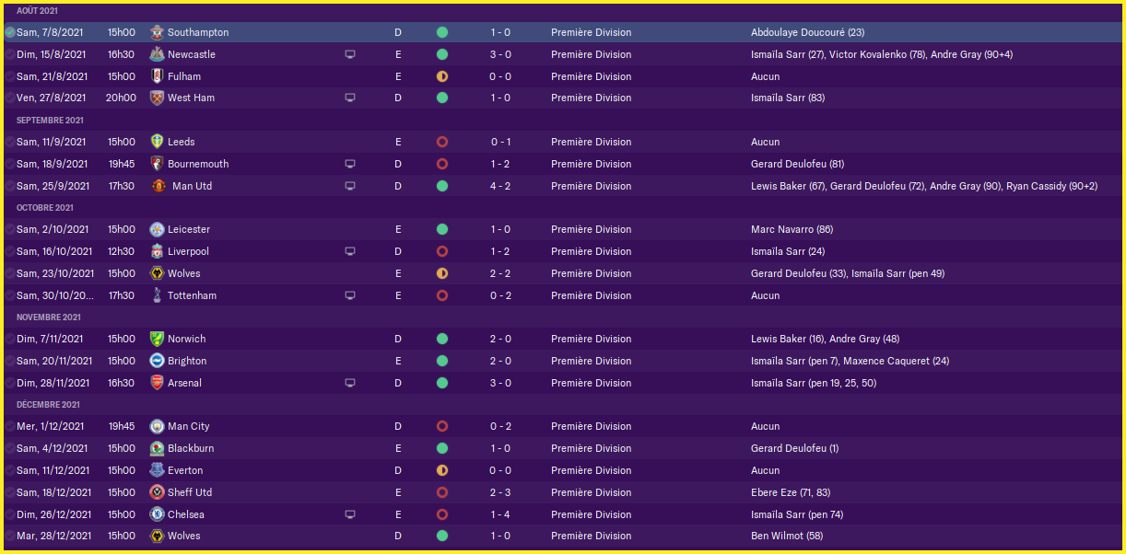Click the draw indicator on Fulham row
Image resolution: width=1126 pixels, height=554 pixels.
(442, 76)
